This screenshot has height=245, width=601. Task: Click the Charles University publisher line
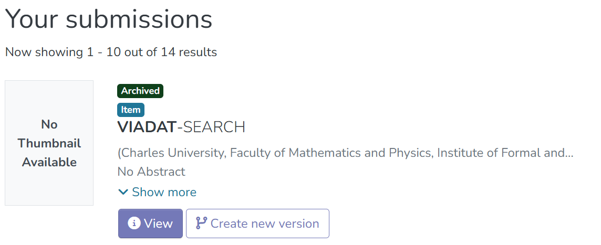click(x=345, y=153)
